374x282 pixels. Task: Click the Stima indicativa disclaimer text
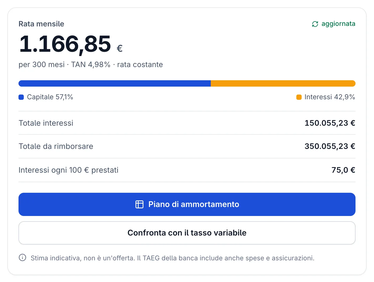click(172, 258)
